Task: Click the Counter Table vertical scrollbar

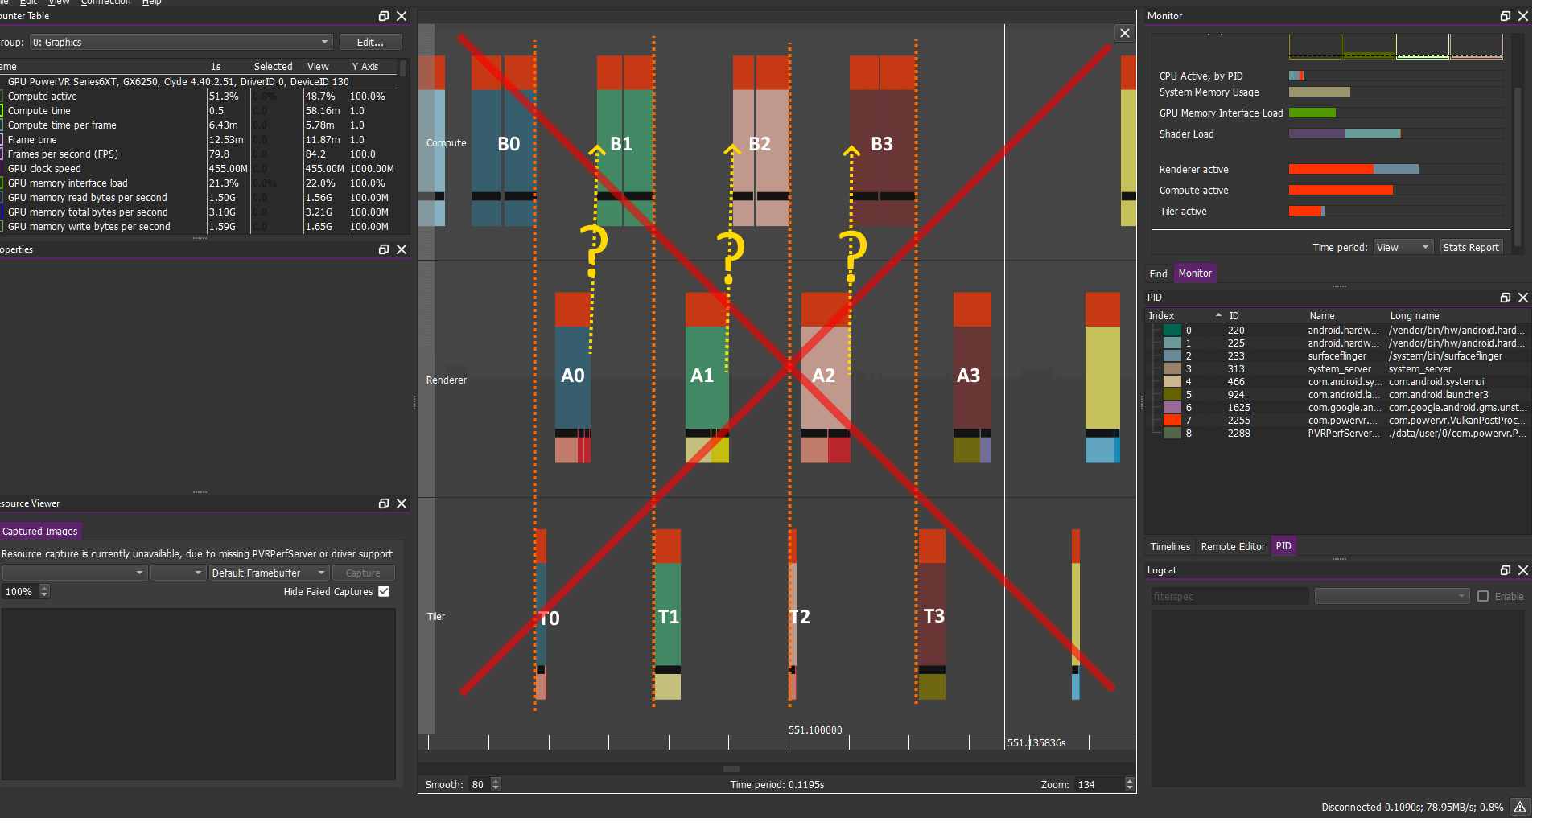Action: click(x=404, y=68)
